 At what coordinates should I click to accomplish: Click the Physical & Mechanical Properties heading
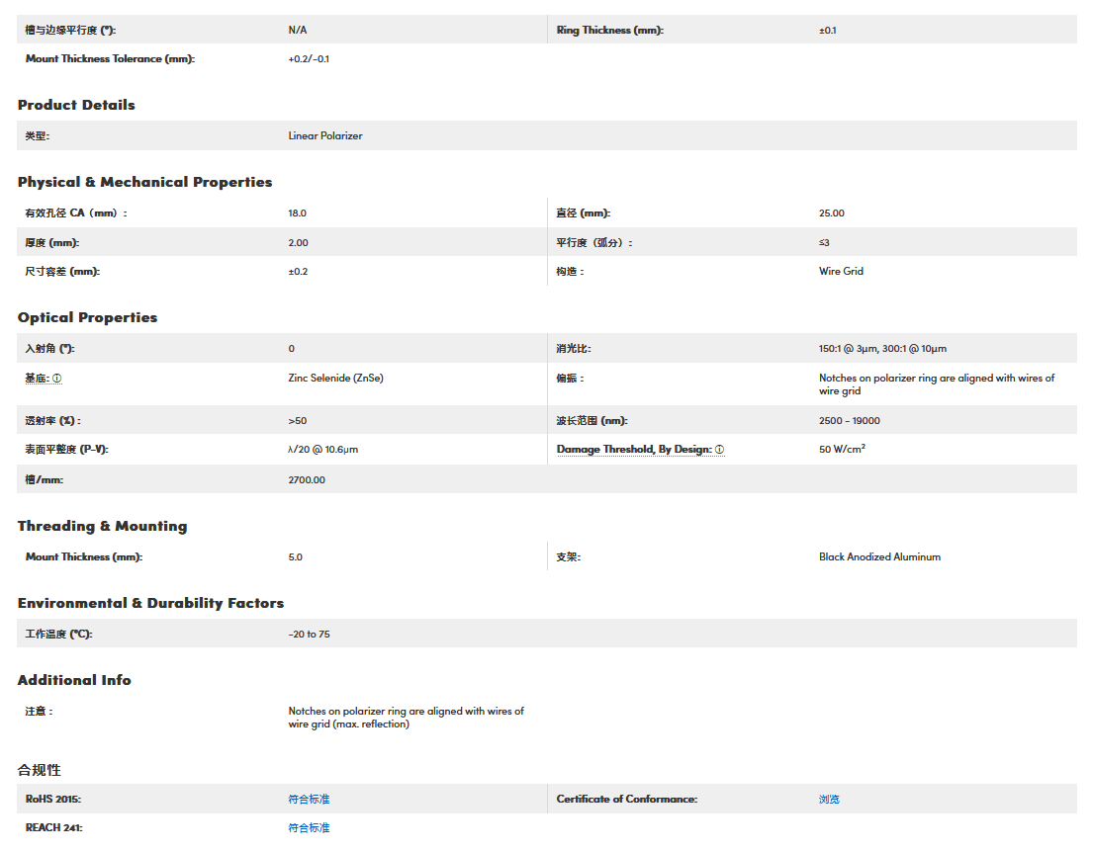point(144,182)
